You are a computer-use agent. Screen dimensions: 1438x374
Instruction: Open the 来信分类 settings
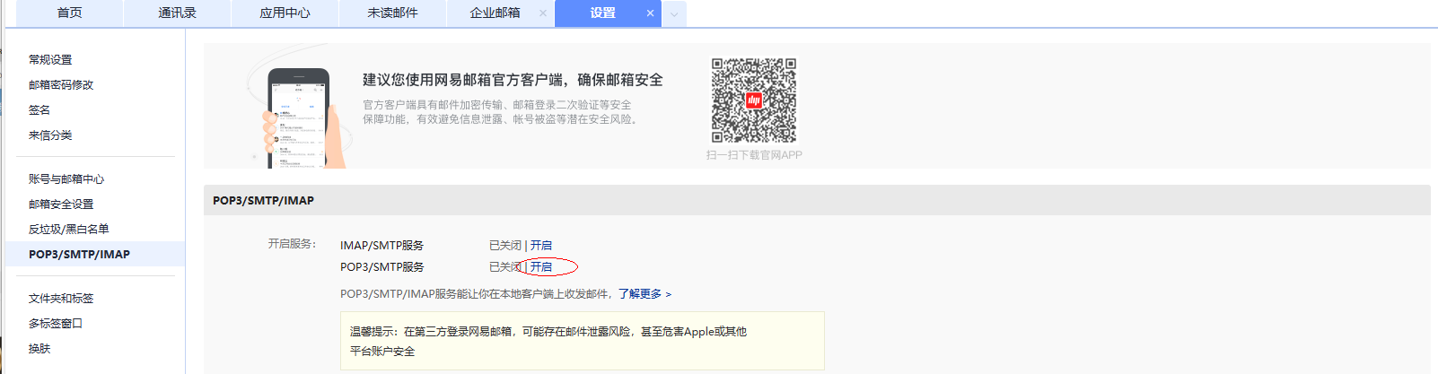pyautogui.click(x=50, y=135)
